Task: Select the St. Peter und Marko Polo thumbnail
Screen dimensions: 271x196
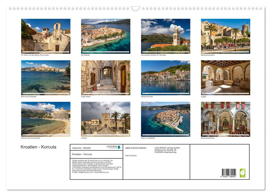Action: (x=46, y=36)
